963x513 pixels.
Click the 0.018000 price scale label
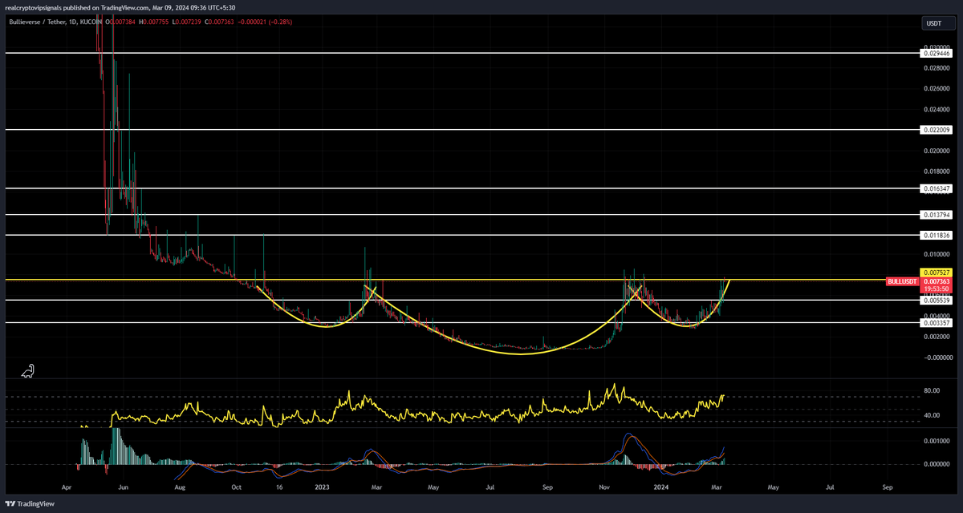click(937, 171)
